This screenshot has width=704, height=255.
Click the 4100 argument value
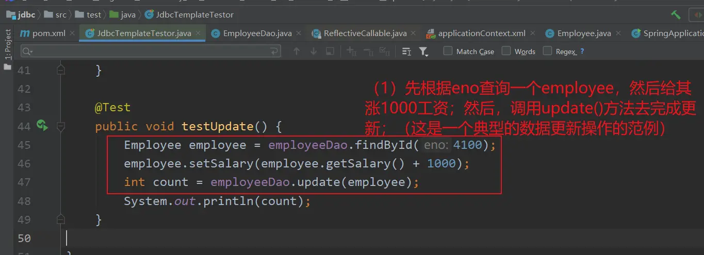click(x=467, y=145)
